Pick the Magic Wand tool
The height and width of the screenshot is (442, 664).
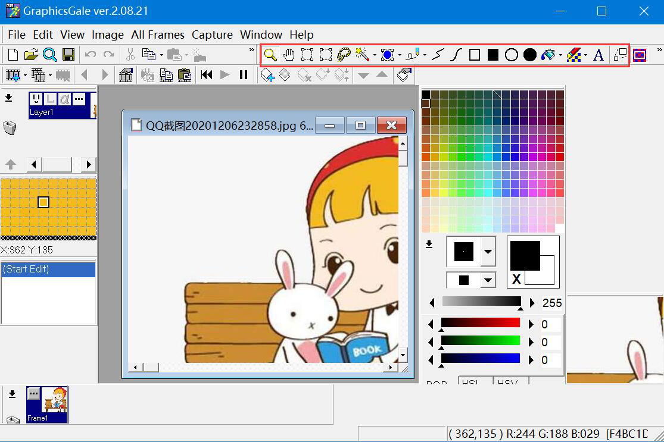click(x=361, y=55)
